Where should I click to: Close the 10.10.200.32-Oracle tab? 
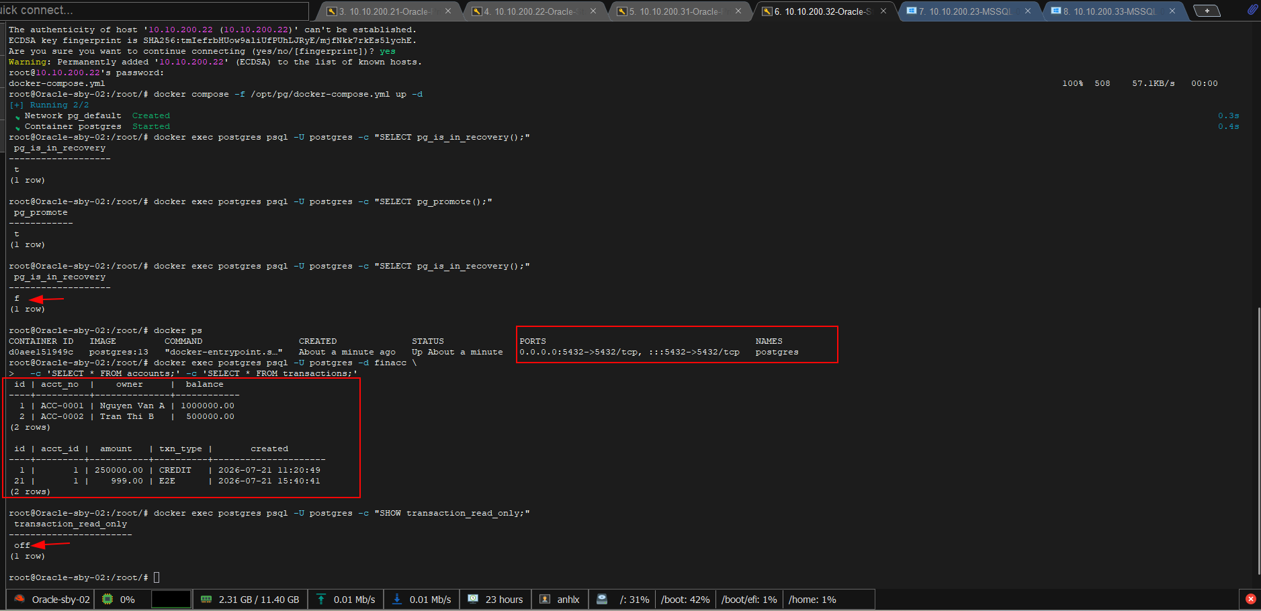point(883,11)
